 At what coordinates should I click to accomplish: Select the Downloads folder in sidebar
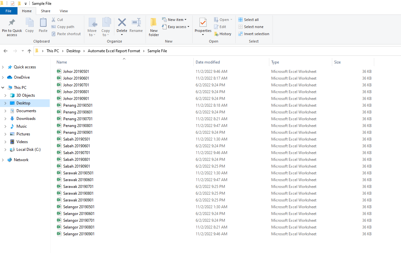point(26,119)
